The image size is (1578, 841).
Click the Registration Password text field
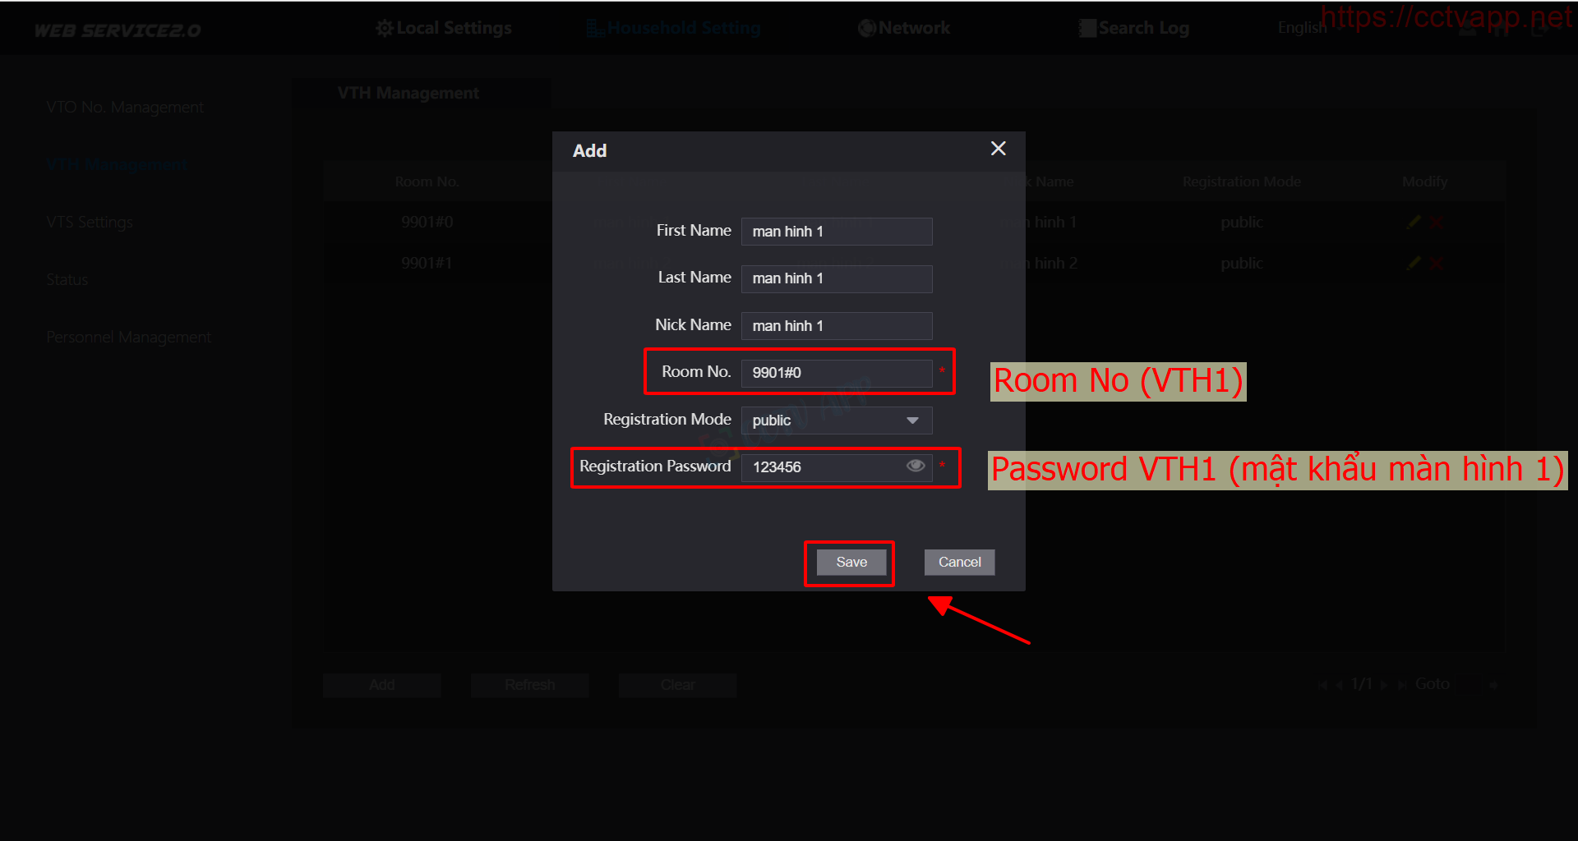click(x=822, y=467)
